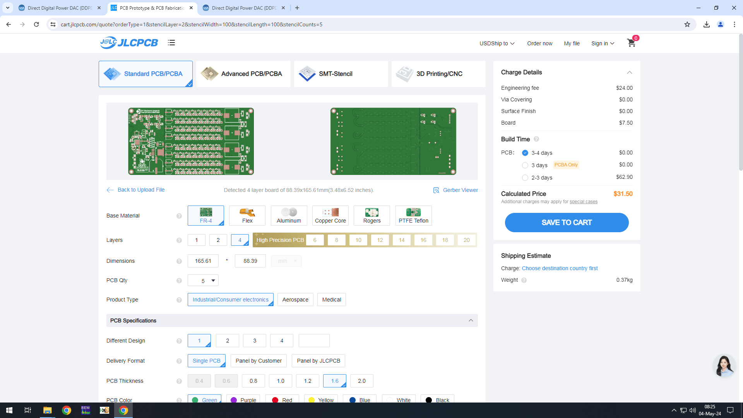Screen dimensions: 743x418
Task: Click the dimension length field 165.61
Action: point(203,261)
